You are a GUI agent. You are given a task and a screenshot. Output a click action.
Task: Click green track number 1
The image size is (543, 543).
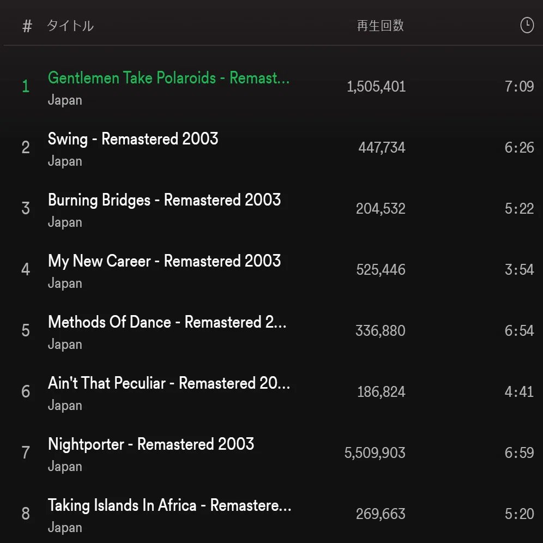tap(26, 86)
